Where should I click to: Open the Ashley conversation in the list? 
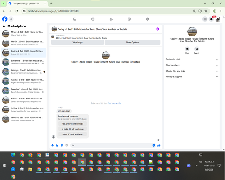24,109
